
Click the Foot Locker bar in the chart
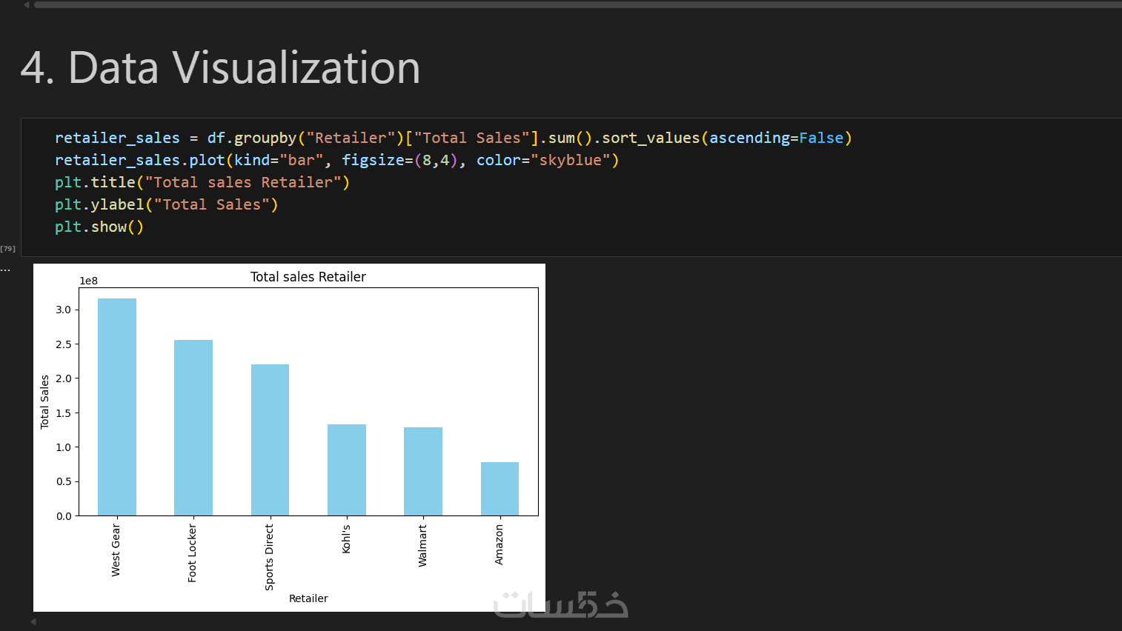pos(193,427)
